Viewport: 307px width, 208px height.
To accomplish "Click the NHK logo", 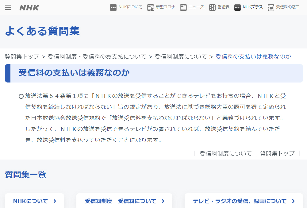I will point(29,8).
